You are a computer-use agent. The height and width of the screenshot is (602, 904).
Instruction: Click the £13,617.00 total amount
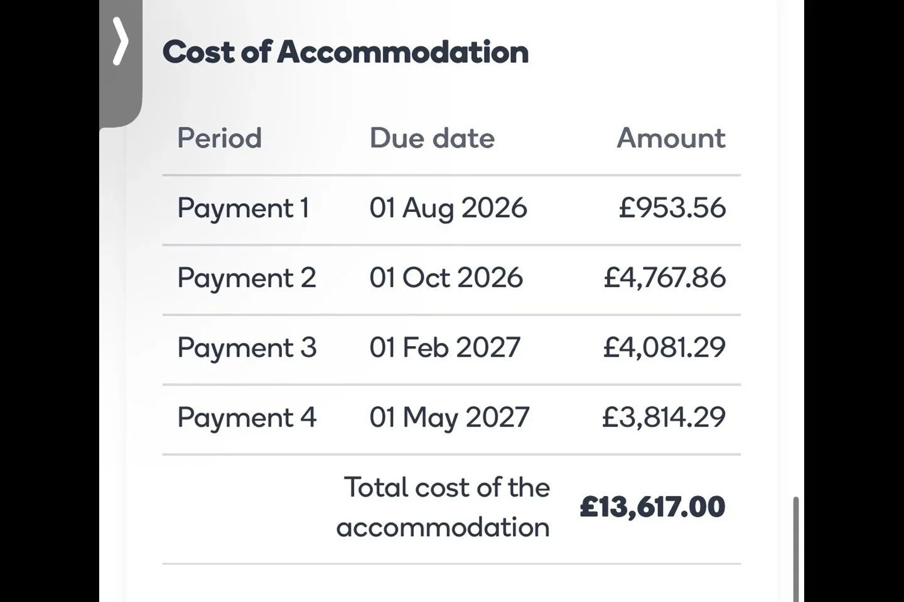click(653, 507)
